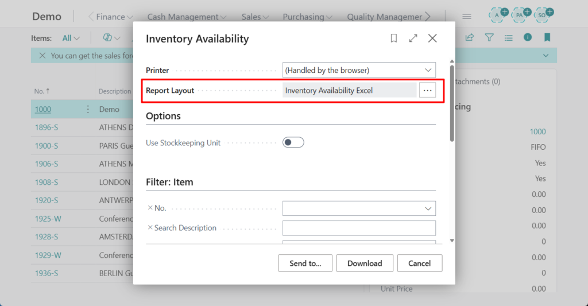Expand the dialog to full screen
The image size is (588, 306).
coord(413,38)
